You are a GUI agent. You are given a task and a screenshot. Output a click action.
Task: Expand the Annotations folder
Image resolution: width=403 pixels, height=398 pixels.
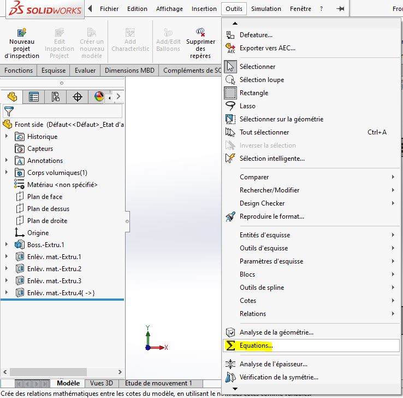tap(7, 160)
